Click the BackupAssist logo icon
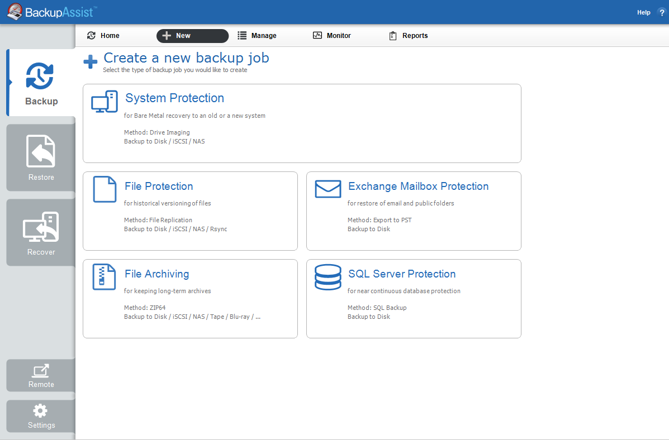The height and width of the screenshot is (440, 669). pyautogui.click(x=15, y=12)
